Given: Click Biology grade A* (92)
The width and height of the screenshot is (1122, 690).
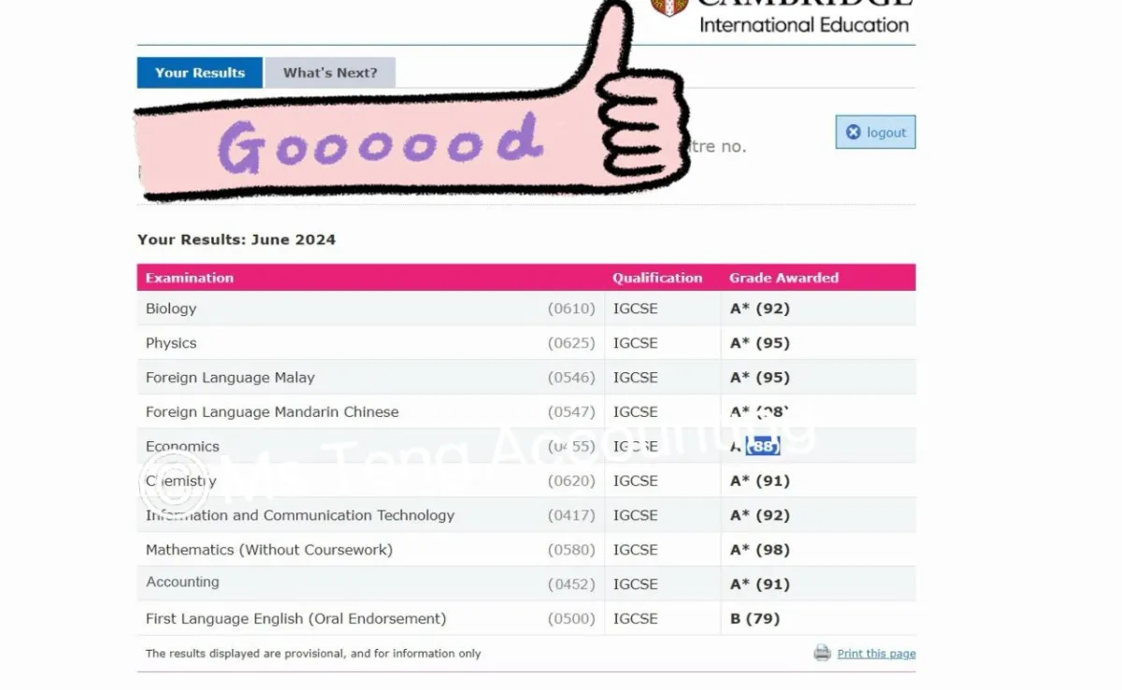Looking at the screenshot, I should coord(759,309).
